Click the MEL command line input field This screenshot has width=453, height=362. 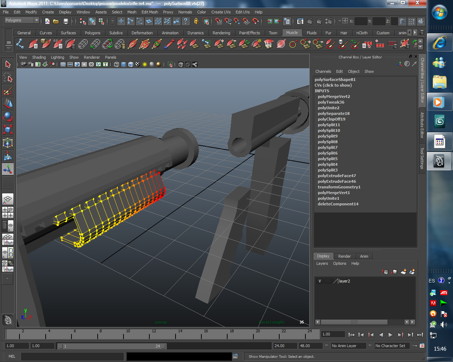(x=73, y=356)
